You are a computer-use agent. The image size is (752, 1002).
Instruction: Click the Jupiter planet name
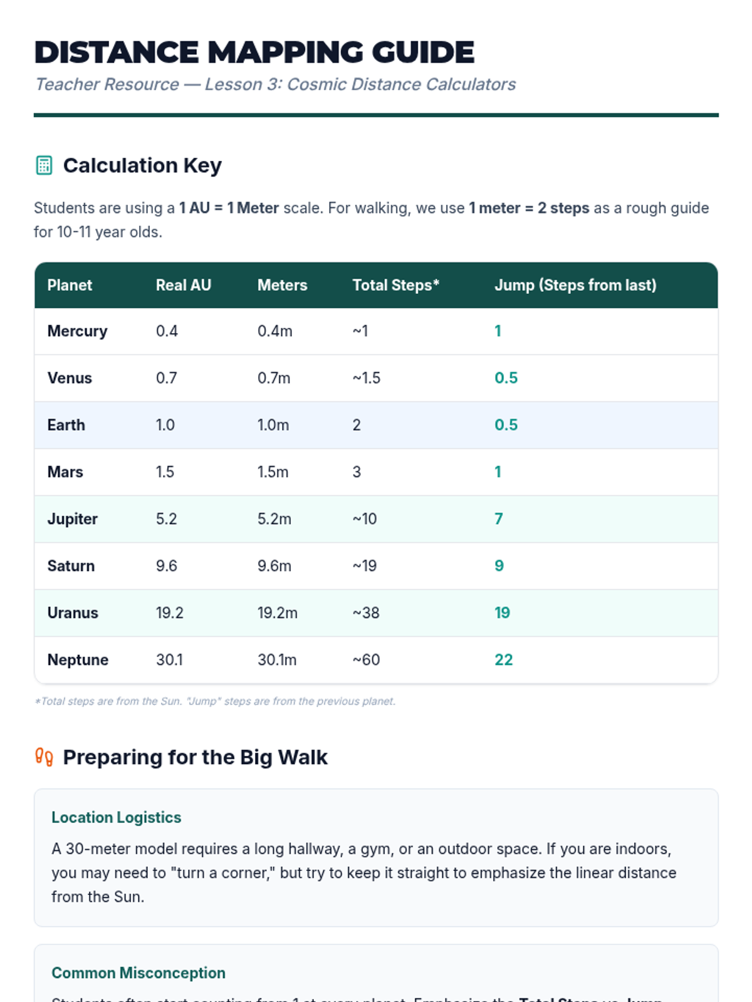(x=72, y=519)
